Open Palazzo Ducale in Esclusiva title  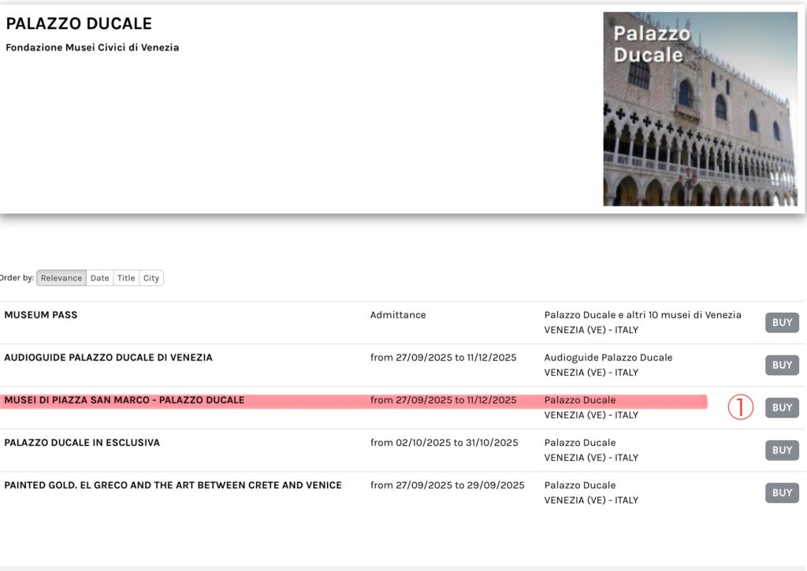(x=82, y=443)
